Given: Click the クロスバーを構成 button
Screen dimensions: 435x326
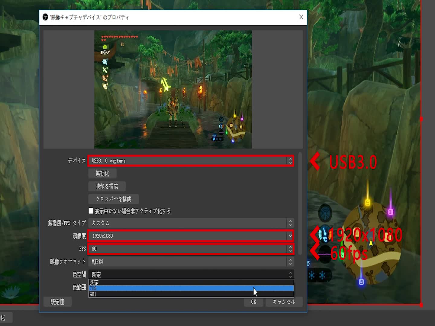Looking at the screenshot, I should [114, 199].
